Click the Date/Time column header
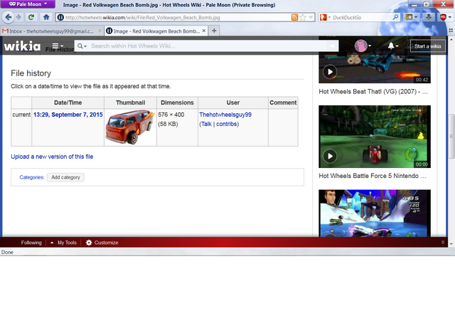This screenshot has height=316, width=455. tap(68, 102)
